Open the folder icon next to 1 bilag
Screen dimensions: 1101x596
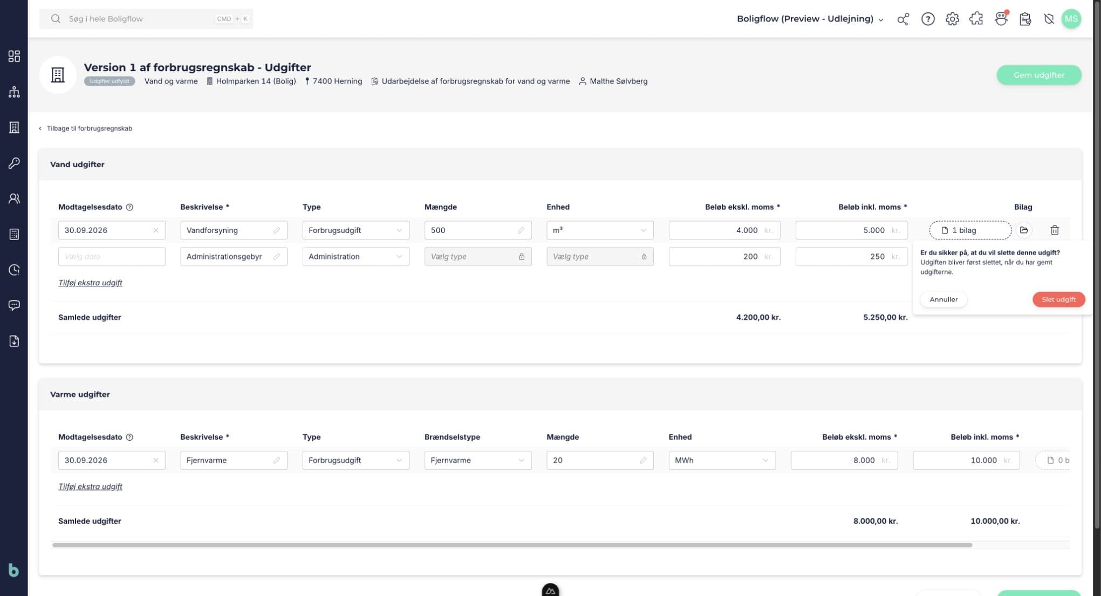pyautogui.click(x=1024, y=230)
